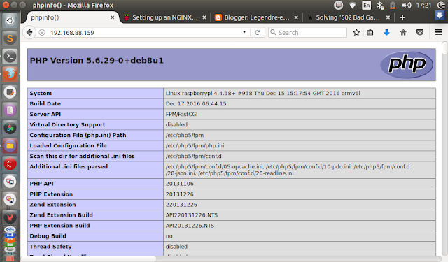This screenshot has height=262, width=448.
Task: Click the Search input field
Action: (308, 33)
